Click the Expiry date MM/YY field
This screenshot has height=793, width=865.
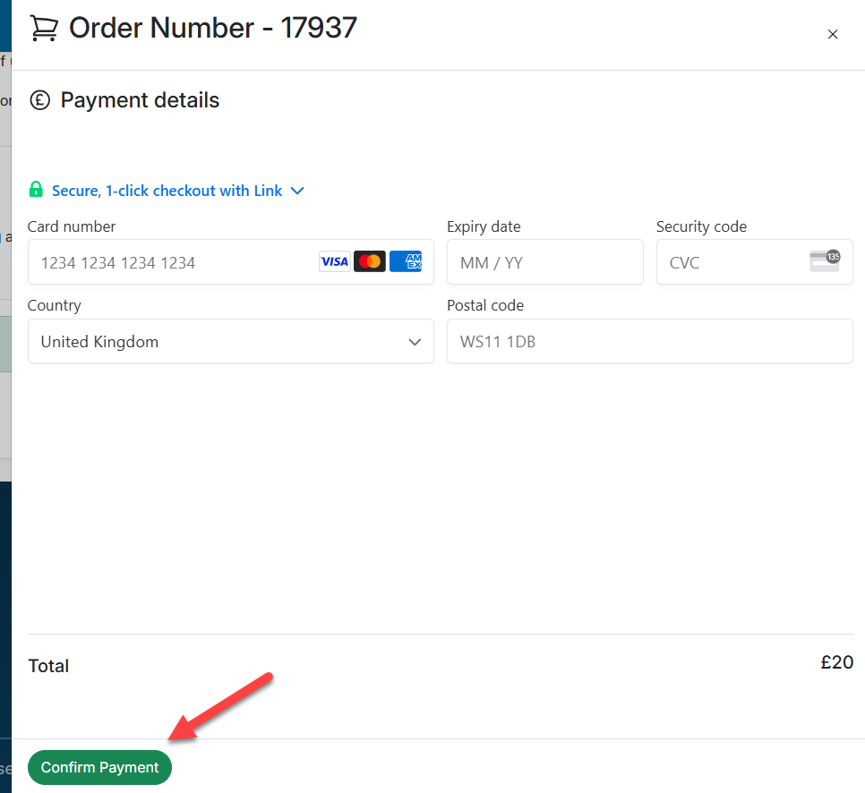[x=544, y=261]
